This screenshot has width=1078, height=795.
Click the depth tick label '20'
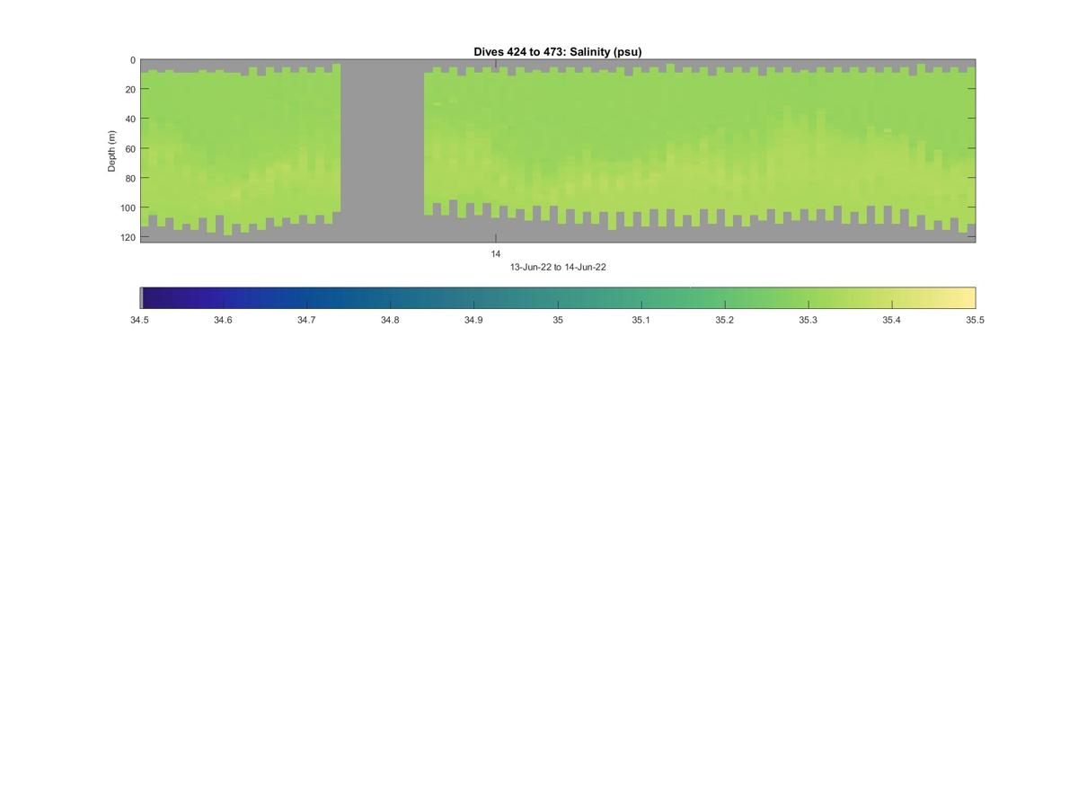point(129,89)
